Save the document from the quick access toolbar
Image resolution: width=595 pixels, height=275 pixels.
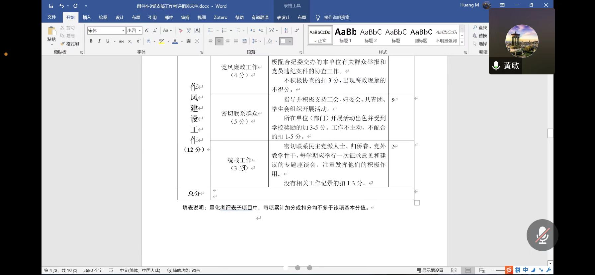pos(51,6)
